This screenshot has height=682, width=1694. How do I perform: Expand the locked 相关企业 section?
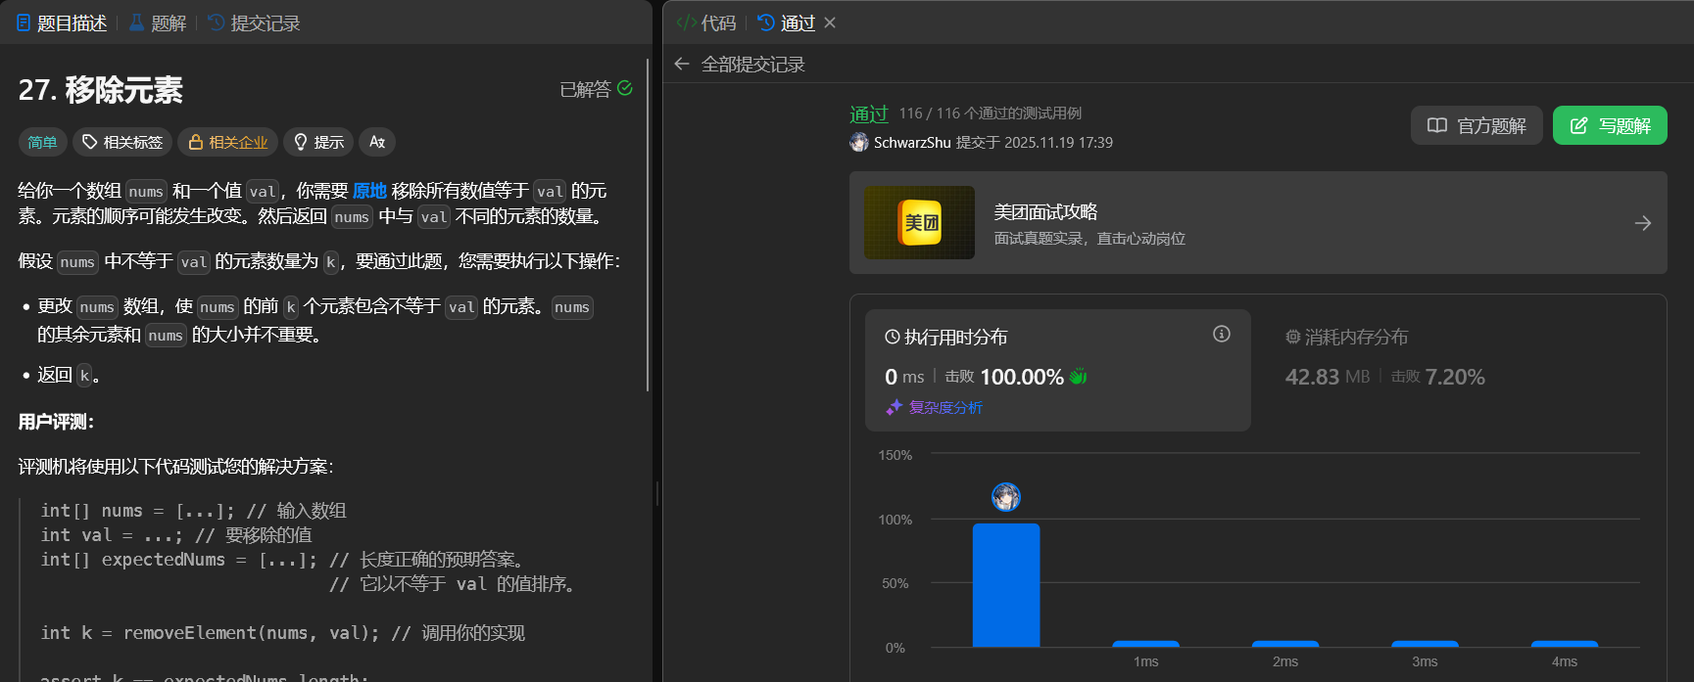(228, 142)
